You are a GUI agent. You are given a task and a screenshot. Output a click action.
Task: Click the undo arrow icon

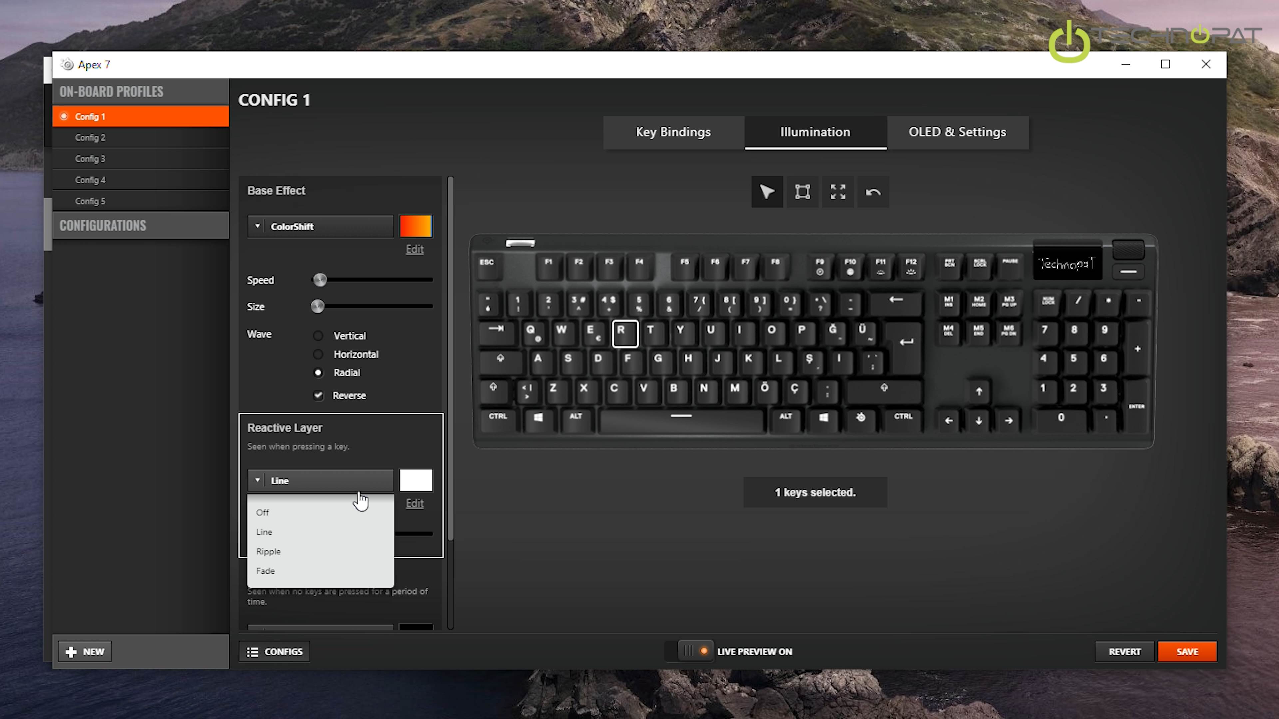click(873, 191)
